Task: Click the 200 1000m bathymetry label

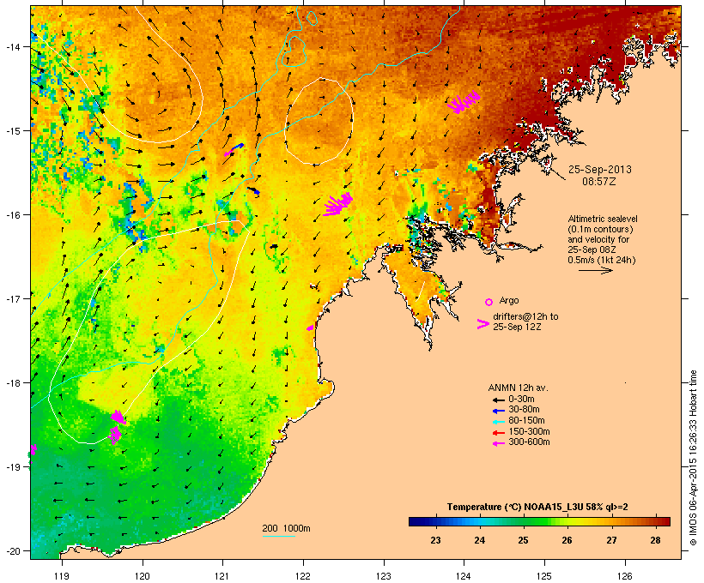Action: pos(286,528)
